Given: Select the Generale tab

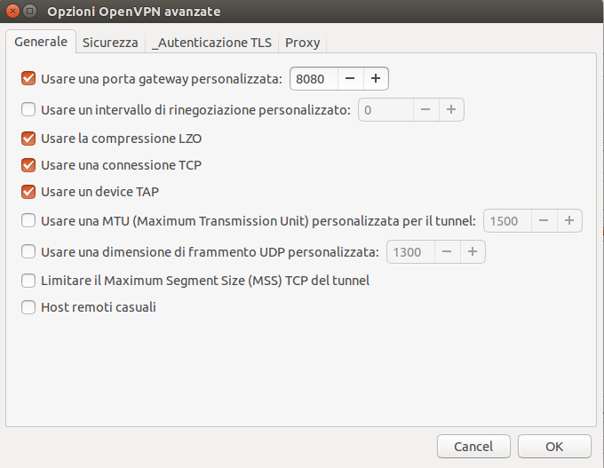Looking at the screenshot, I should (41, 42).
